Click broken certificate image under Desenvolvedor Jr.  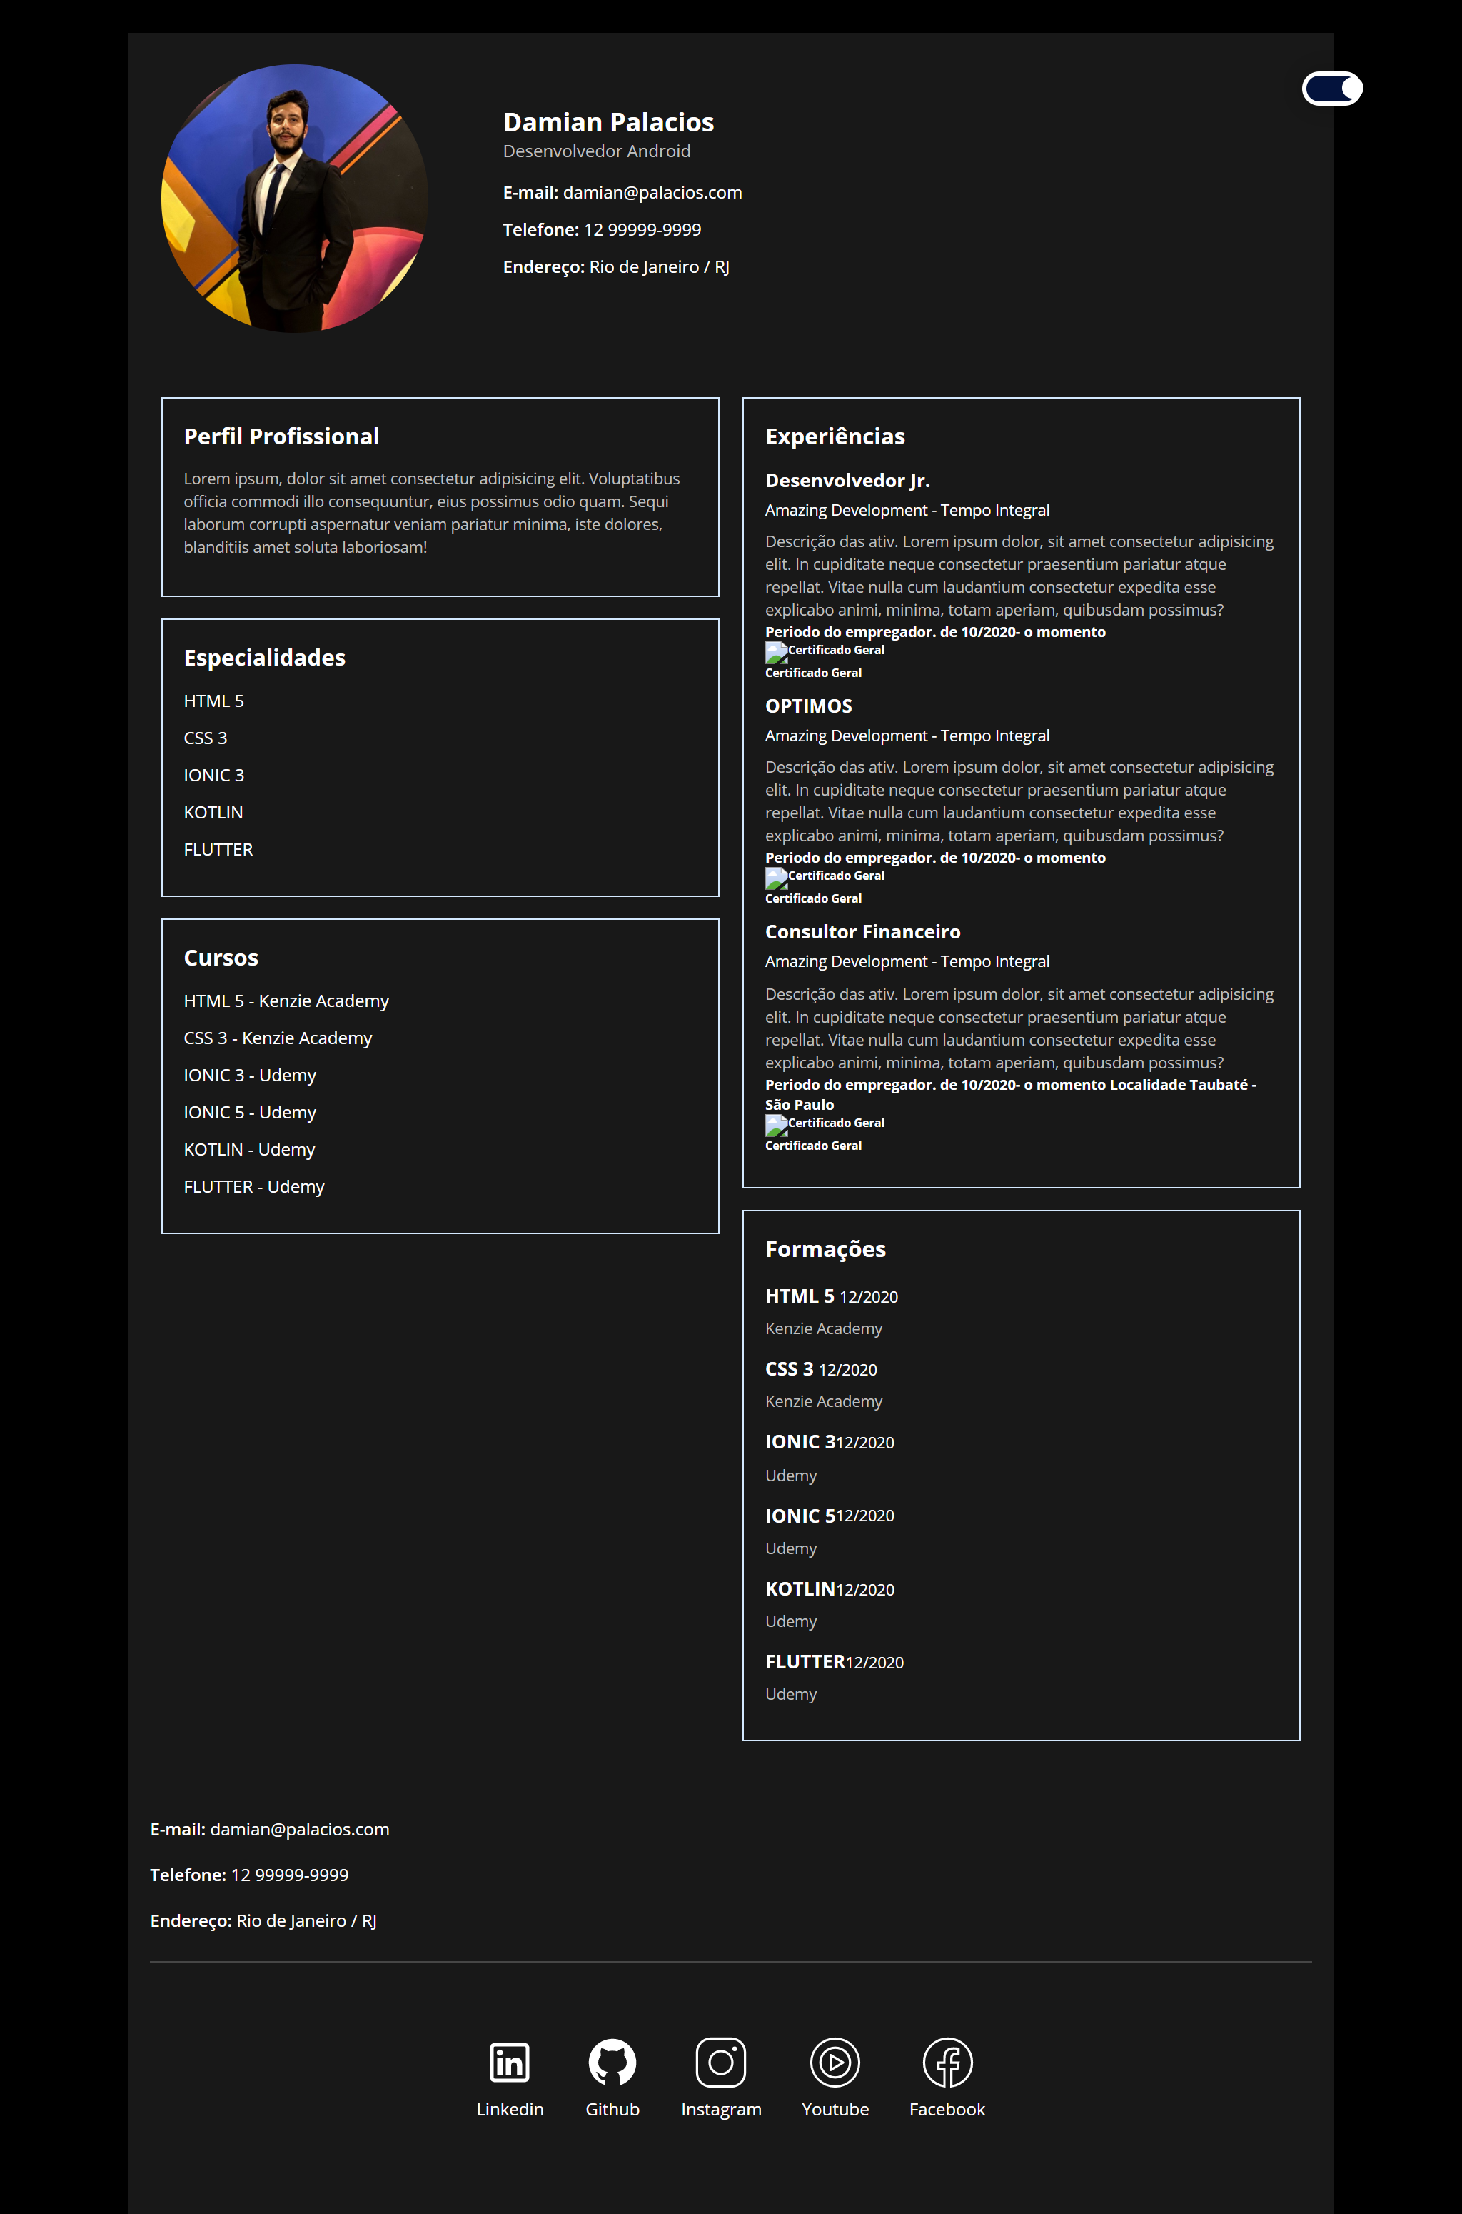point(776,652)
